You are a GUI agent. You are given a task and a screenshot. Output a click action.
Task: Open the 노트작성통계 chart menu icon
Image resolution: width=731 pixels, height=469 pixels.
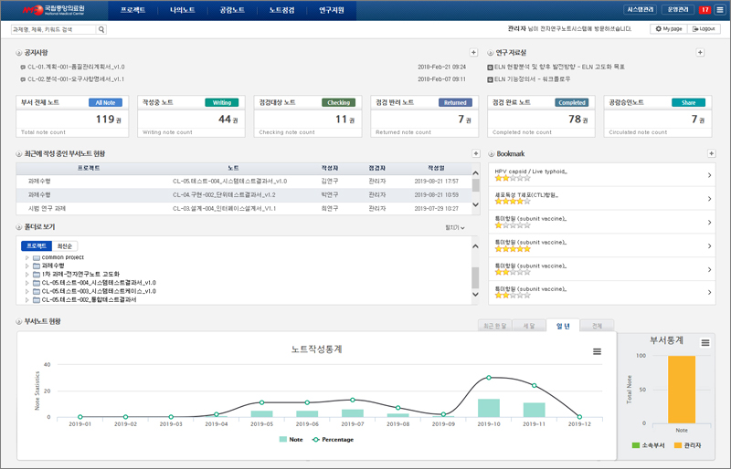[598, 351]
